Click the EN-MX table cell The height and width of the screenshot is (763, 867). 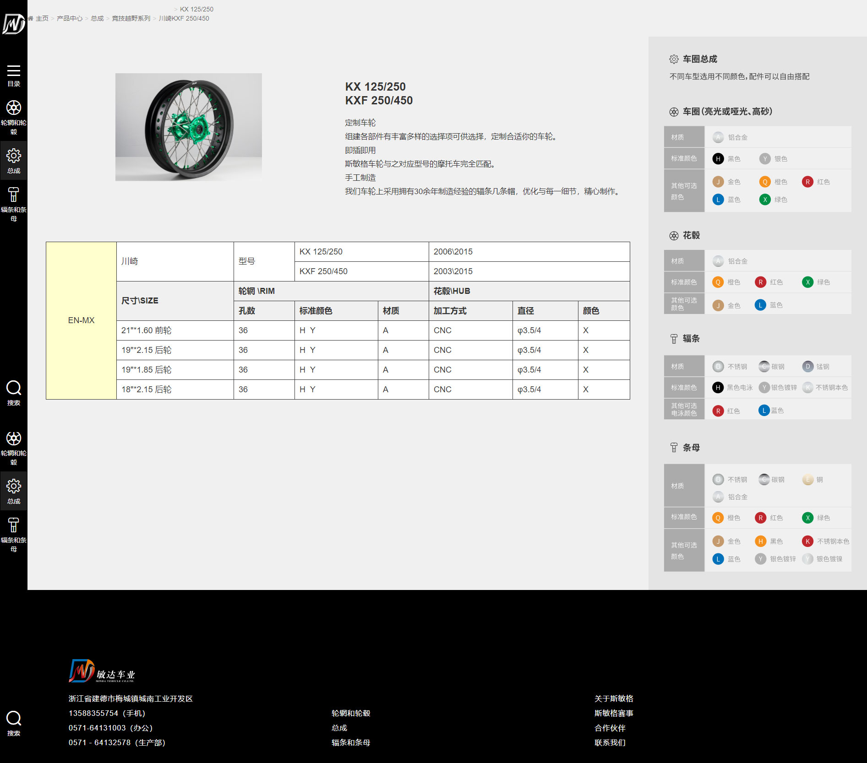pos(81,320)
